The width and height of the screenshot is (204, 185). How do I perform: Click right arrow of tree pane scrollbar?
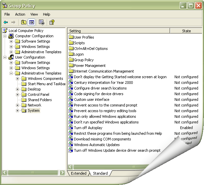pos(62,173)
